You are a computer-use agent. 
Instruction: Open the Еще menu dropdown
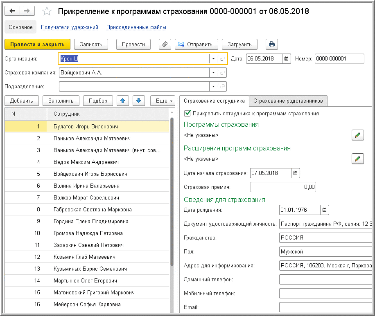coord(163,101)
